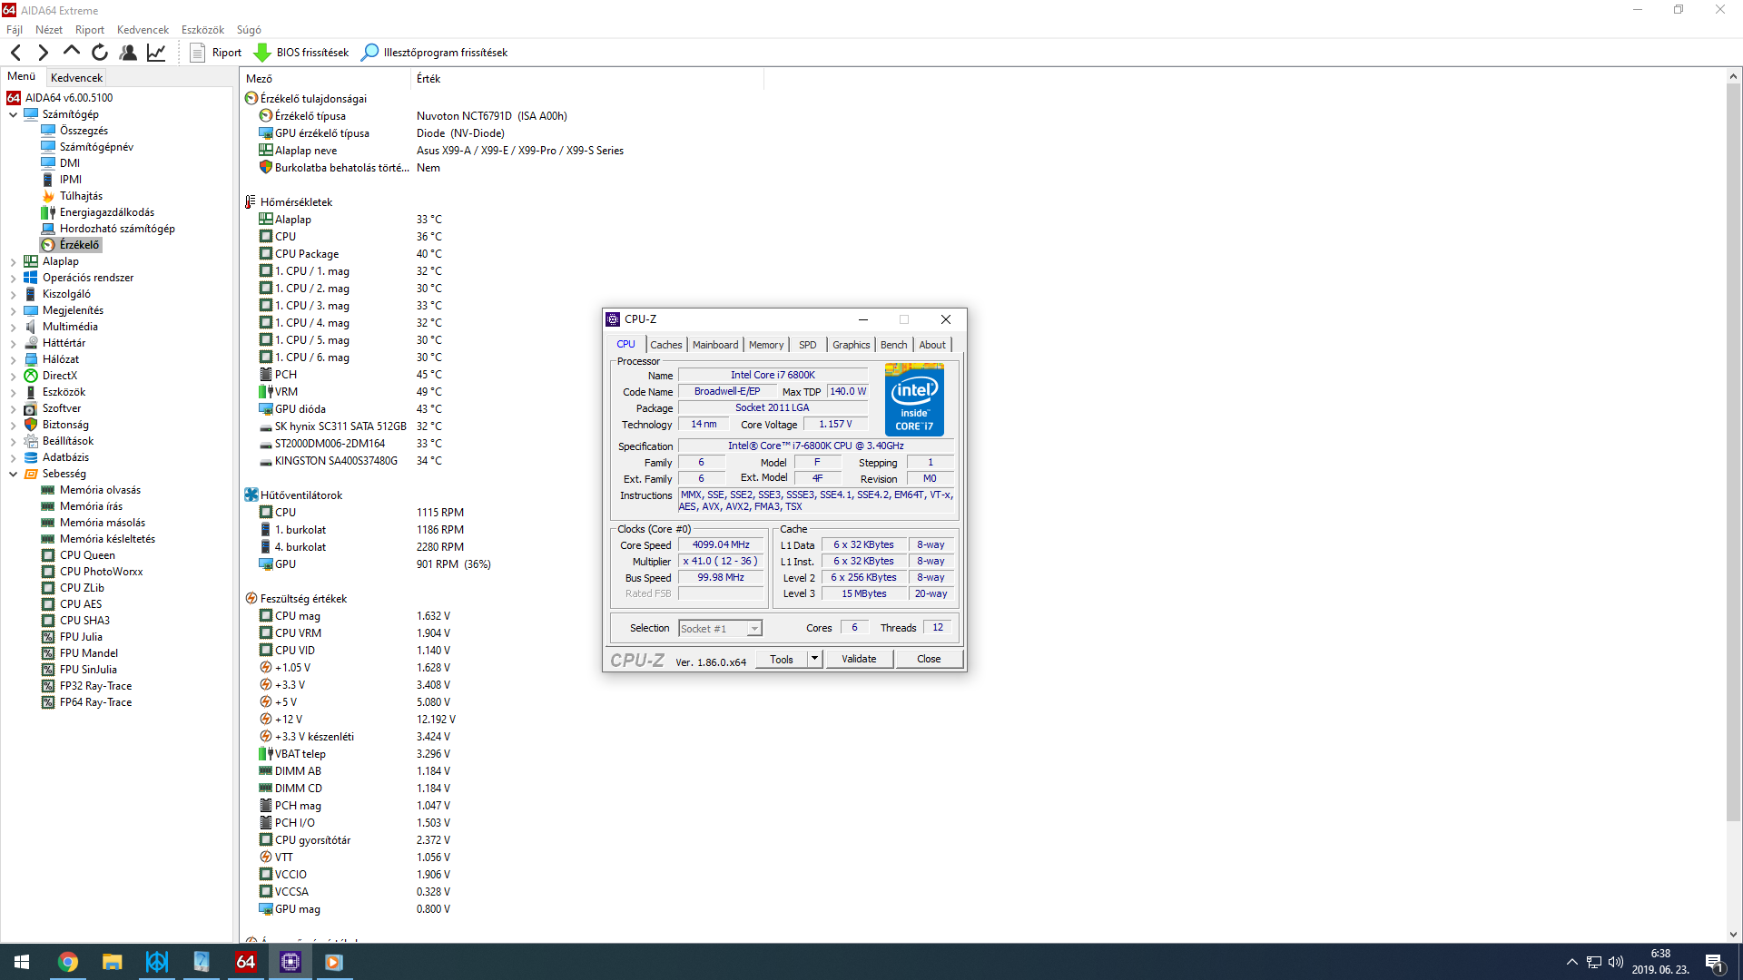Select the Érzékelő tree item
The width and height of the screenshot is (1743, 980).
point(79,245)
